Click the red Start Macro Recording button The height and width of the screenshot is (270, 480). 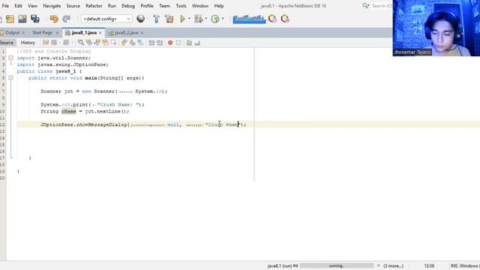[170, 43]
